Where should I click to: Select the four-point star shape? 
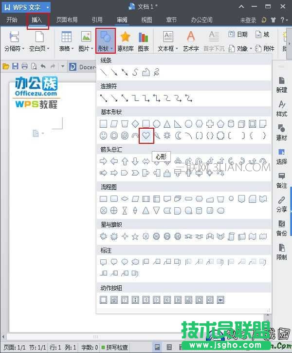125,236
